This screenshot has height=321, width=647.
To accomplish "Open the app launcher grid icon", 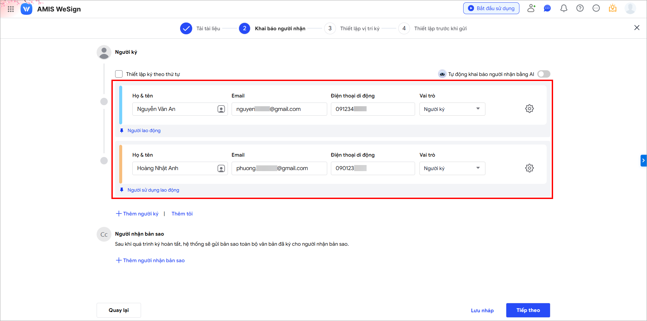I will (x=11, y=9).
